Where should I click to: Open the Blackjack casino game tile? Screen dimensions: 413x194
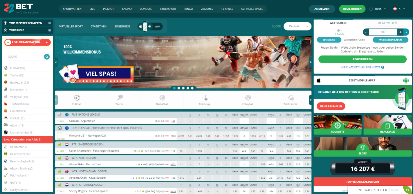387,124
